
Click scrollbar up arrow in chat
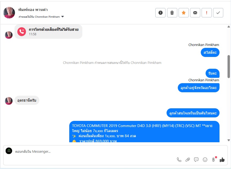click(229, 27)
